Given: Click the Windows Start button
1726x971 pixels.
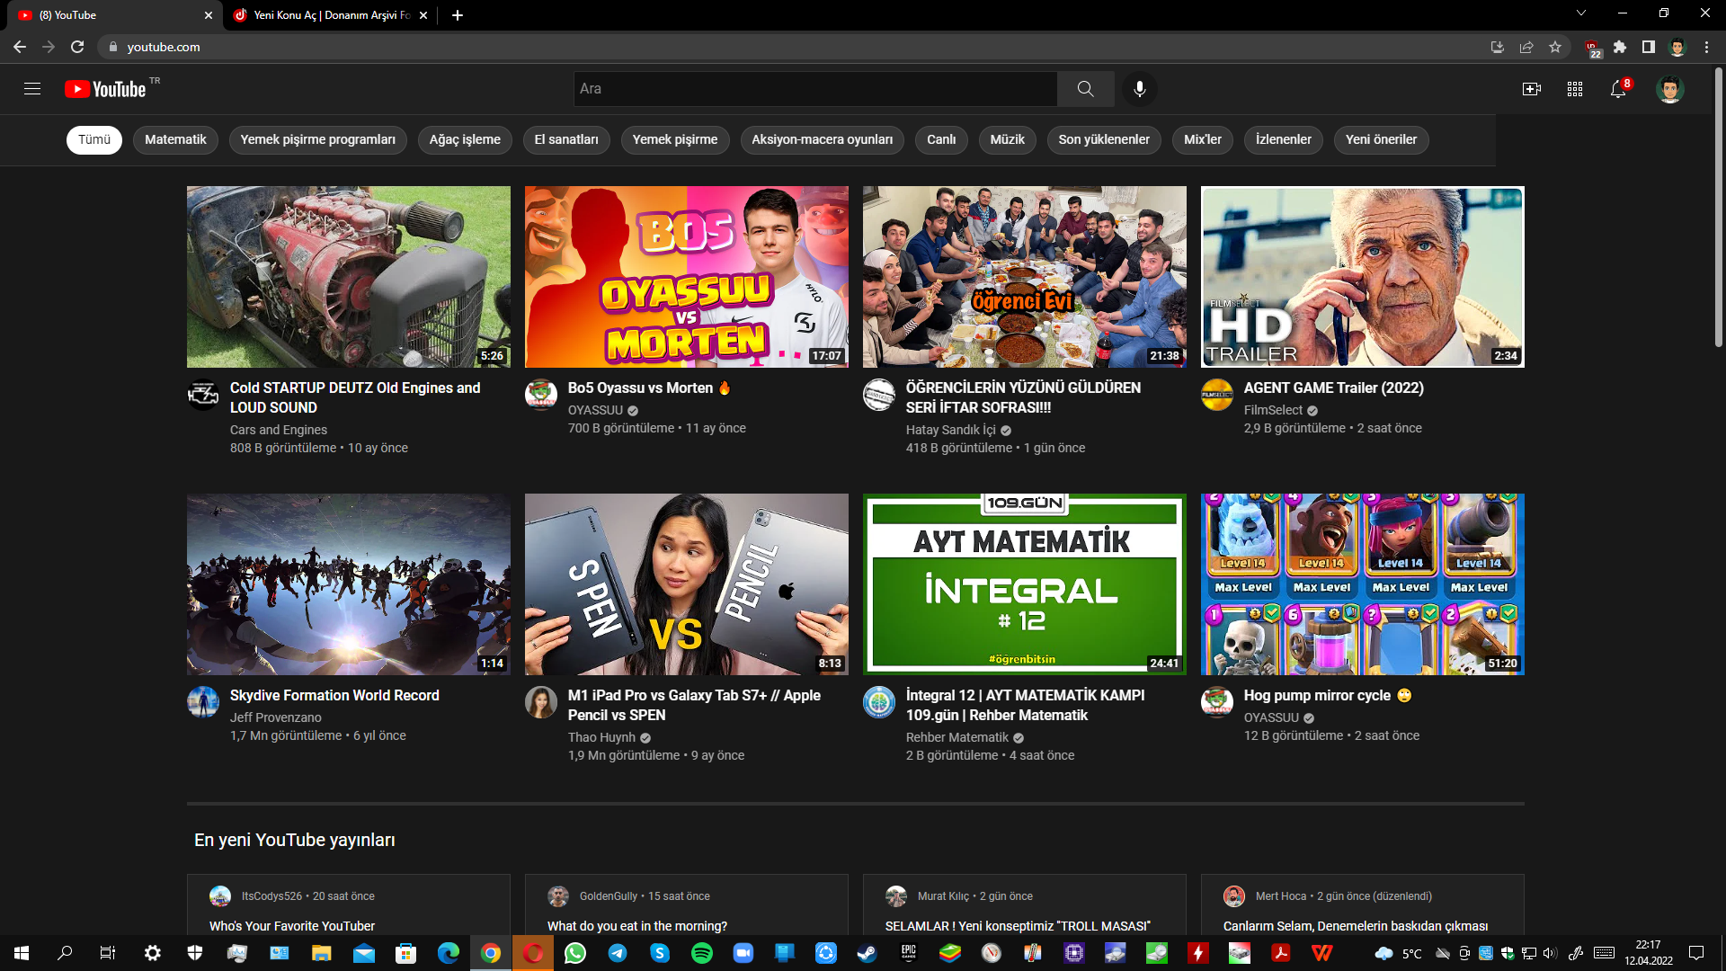Looking at the screenshot, I should tap(22, 953).
